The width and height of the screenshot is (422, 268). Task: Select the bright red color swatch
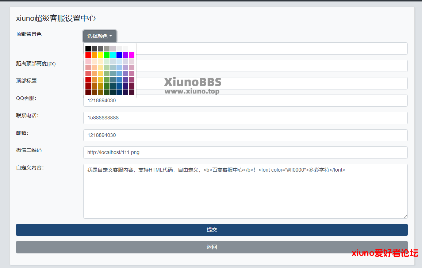click(88, 55)
